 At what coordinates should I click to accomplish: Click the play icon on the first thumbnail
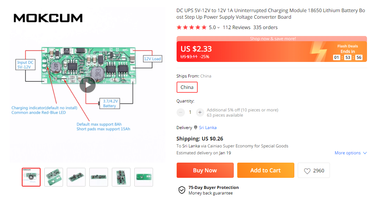coord(31,177)
